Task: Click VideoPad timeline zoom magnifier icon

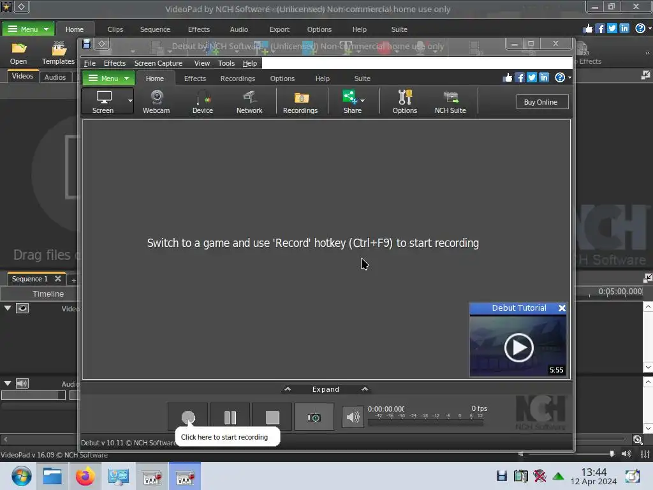Action: (638, 439)
